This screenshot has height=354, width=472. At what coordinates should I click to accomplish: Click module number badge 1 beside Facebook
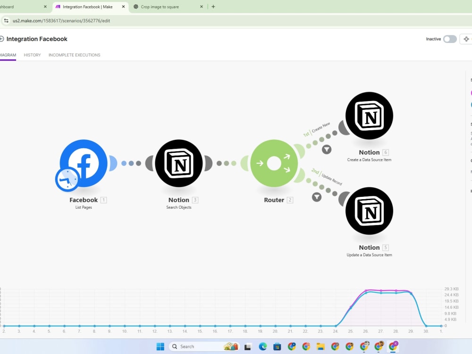coord(103,200)
